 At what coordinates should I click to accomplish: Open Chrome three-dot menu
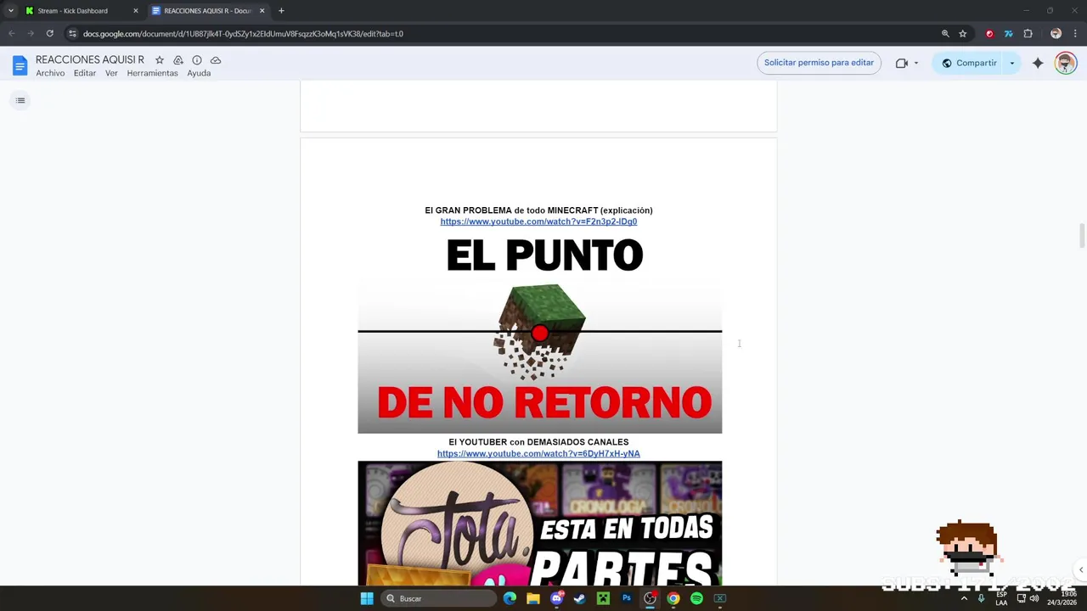1075,34
